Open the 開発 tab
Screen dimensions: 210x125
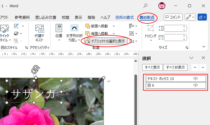click(x=91, y=17)
